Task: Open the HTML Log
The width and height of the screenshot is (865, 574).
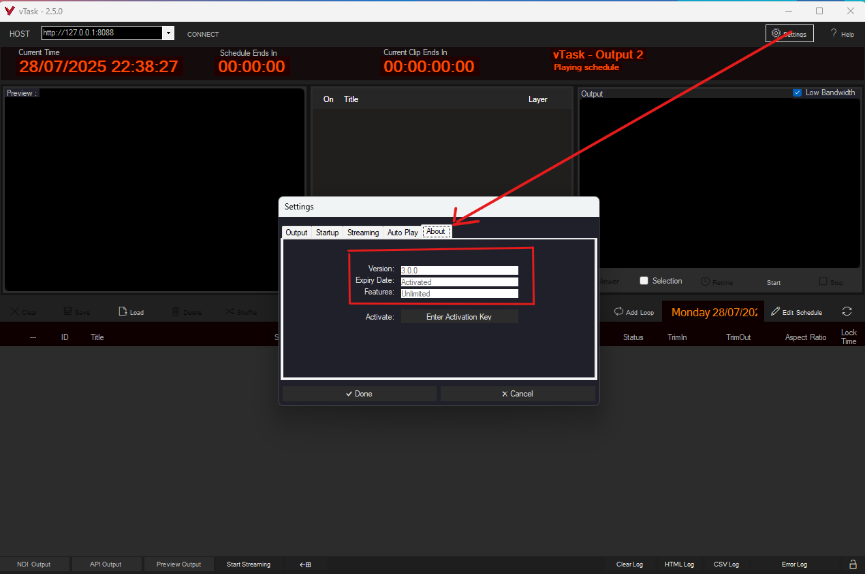Action: [679, 564]
